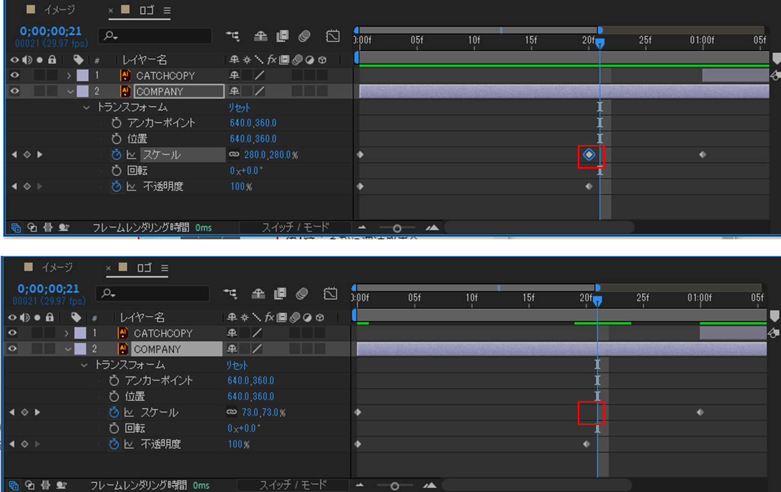The width and height of the screenshot is (781, 492).
Task: Click the timeline zoom slider in top panel
Action: pos(397,228)
